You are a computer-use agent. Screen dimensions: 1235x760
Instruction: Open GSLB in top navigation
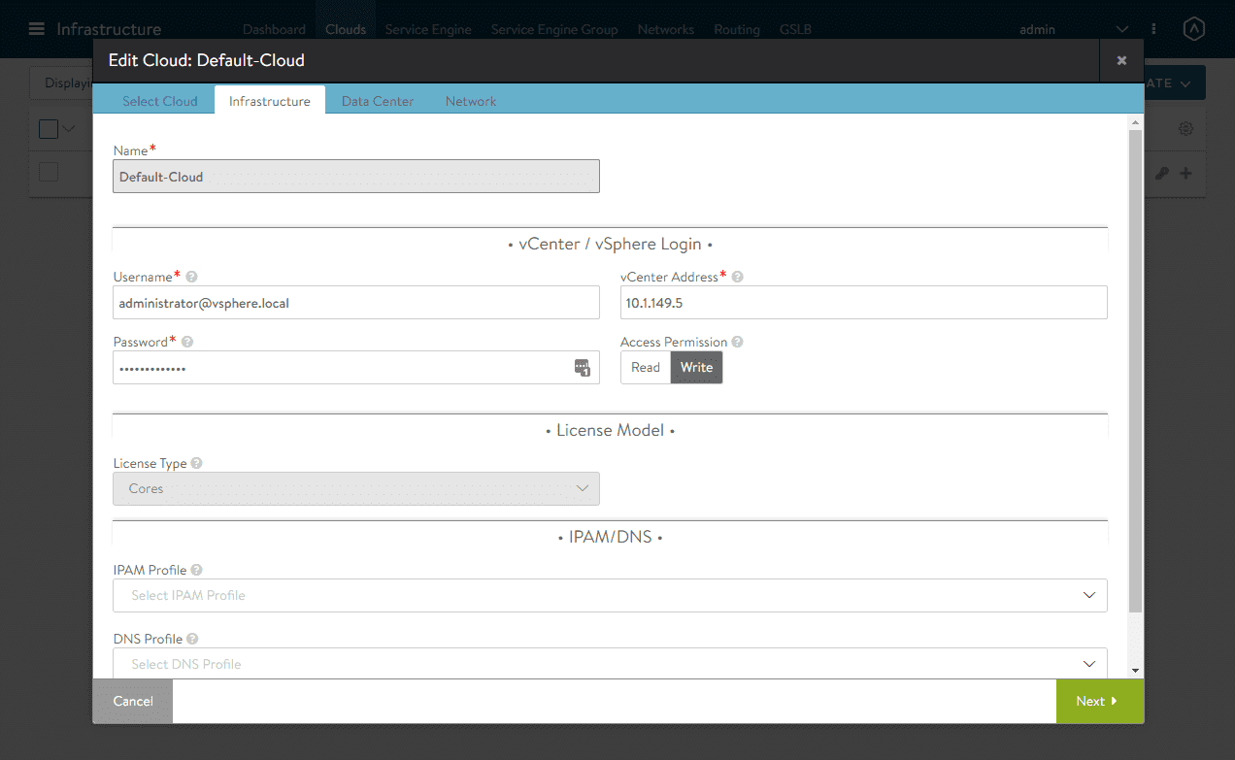[x=796, y=29]
